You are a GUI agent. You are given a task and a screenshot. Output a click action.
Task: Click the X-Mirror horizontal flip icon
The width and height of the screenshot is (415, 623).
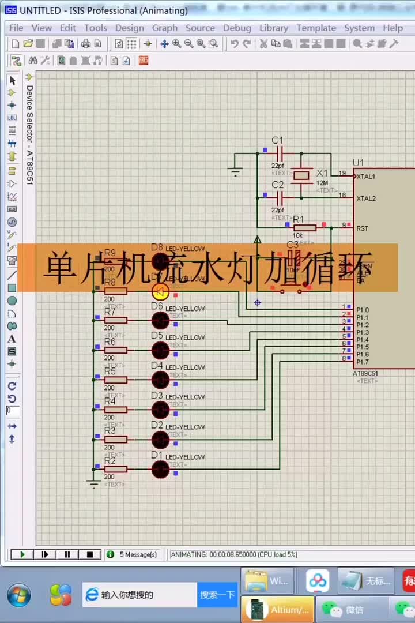[12, 426]
